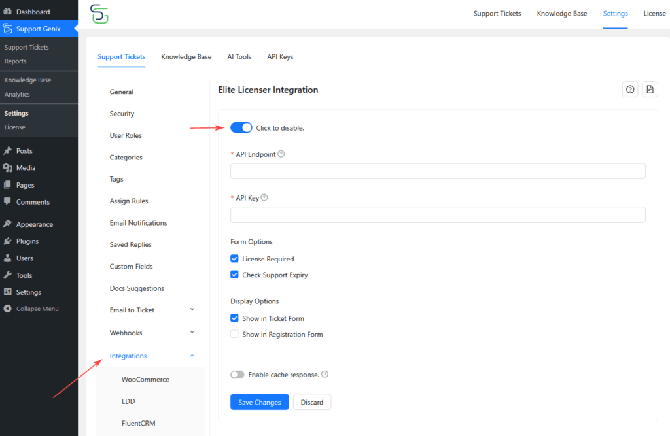Open the API Keys tab
Screen dimensions: 670x436
(x=280, y=57)
